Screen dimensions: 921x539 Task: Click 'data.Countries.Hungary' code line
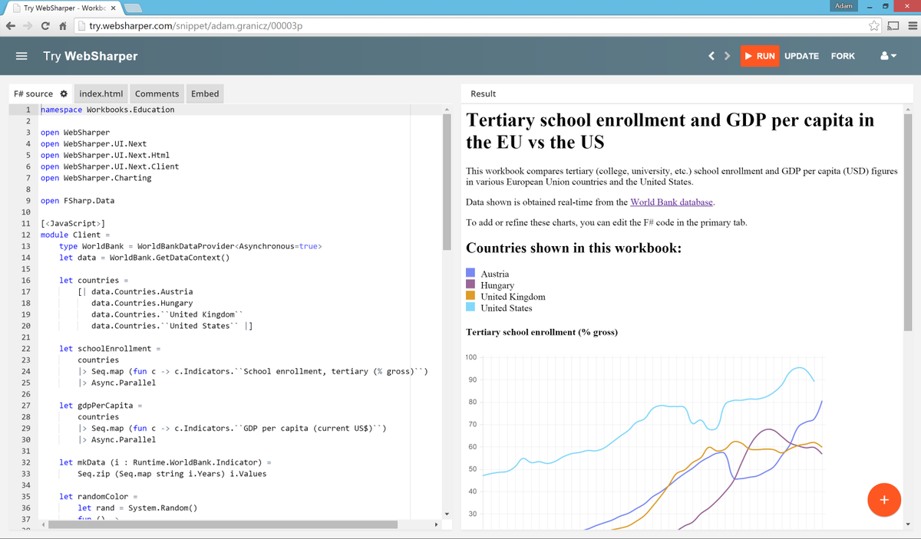point(142,303)
